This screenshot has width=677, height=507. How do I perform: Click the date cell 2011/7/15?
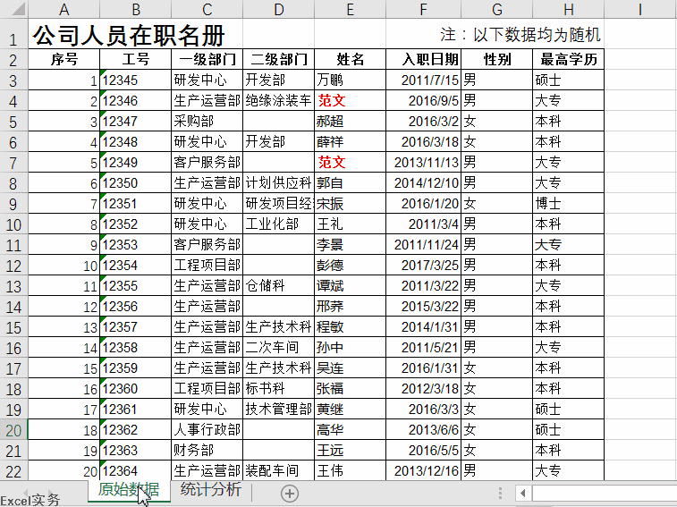[424, 80]
